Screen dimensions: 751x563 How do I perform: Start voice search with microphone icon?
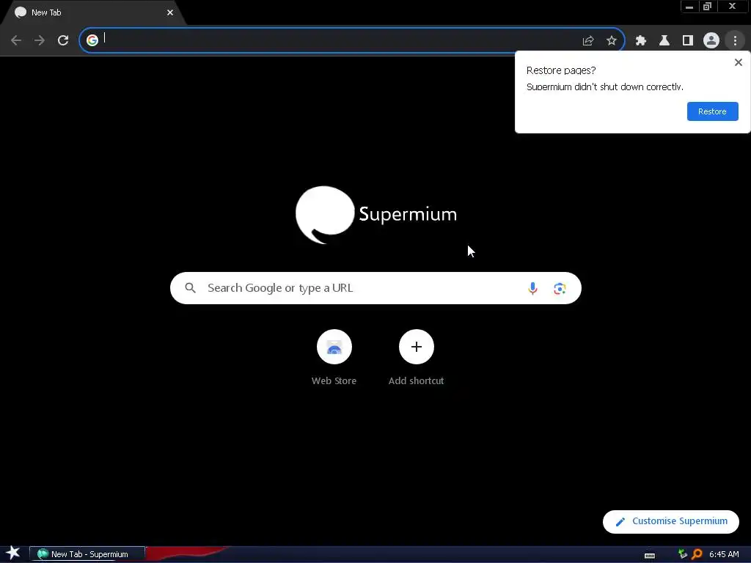pos(532,288)
